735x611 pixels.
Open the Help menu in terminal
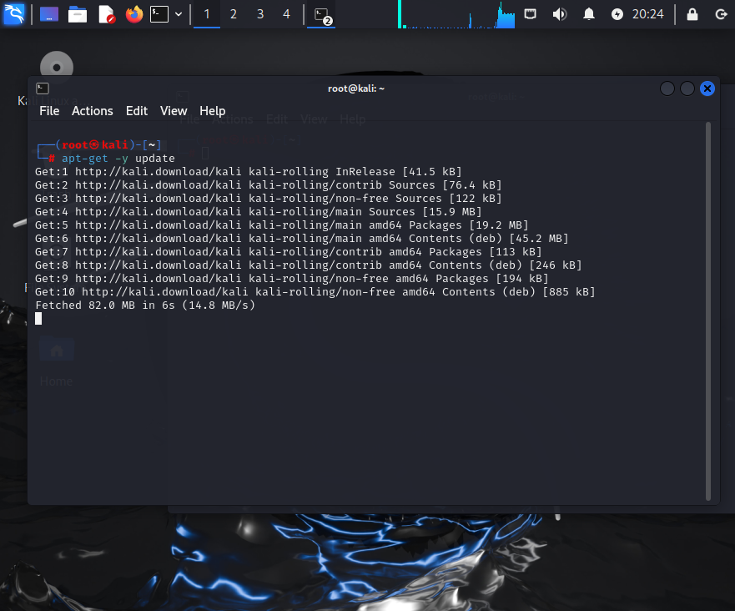[213, 111]
